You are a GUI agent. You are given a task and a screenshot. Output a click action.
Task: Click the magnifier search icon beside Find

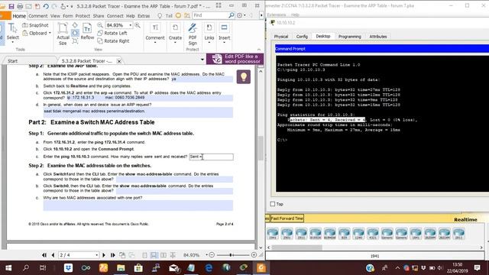coord(231,15)
